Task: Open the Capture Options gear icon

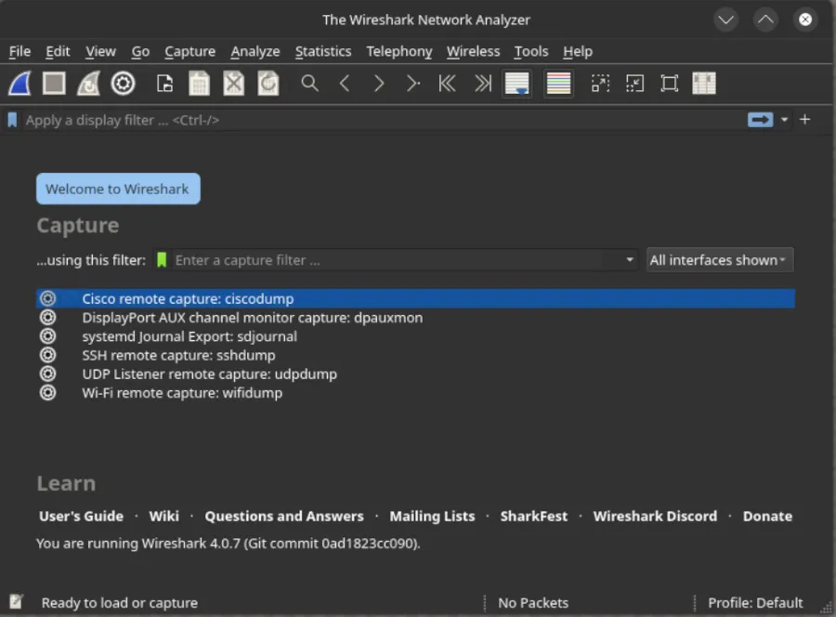Action: [x=123, y=84]
